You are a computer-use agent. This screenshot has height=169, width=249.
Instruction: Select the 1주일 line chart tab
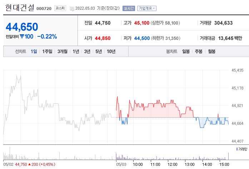click(x=47, y=51)
